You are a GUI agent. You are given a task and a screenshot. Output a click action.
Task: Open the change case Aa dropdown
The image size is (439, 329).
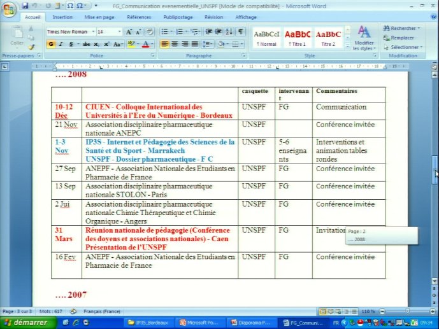pyautogui.click(x=118, y=44)
